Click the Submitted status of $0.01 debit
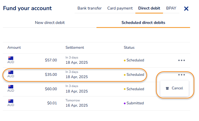 point(135,103)
